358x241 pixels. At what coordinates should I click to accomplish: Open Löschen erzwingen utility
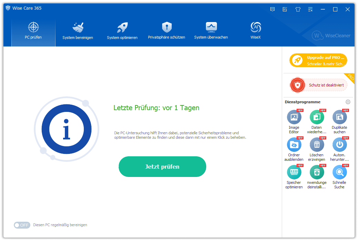tap(317, 149)
